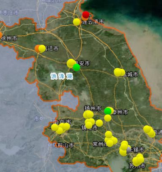The width and height of the screenshot is (162, 172).
Task: Click the leftmost yellow marker under 南京市
Action: (55, 127)
